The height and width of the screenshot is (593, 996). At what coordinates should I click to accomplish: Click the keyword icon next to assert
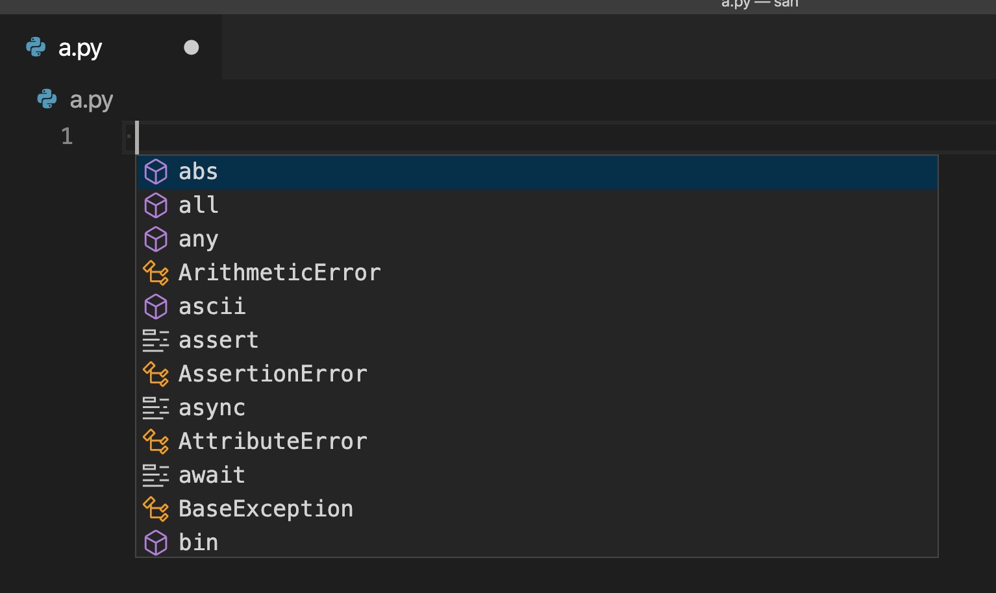[x=156, y=340]
